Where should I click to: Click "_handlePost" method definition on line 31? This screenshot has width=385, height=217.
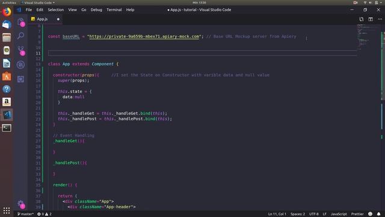pos(66,163)
